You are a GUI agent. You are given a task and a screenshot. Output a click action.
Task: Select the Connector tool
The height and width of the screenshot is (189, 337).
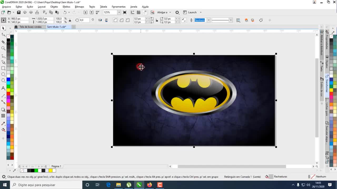coord(3,102)
